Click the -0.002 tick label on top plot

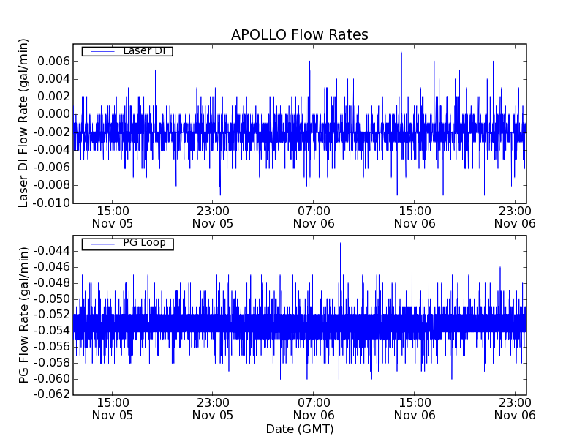(51, 132)
